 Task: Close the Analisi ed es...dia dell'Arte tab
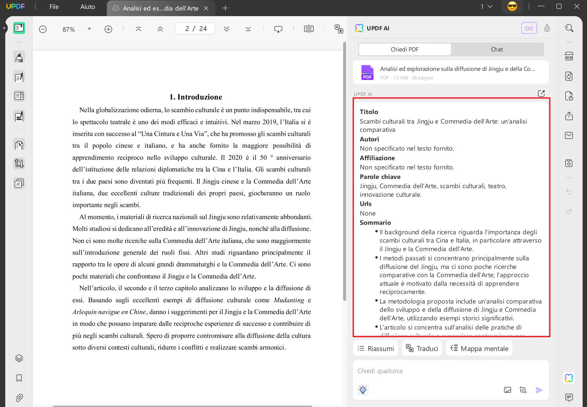click(206, 8)
